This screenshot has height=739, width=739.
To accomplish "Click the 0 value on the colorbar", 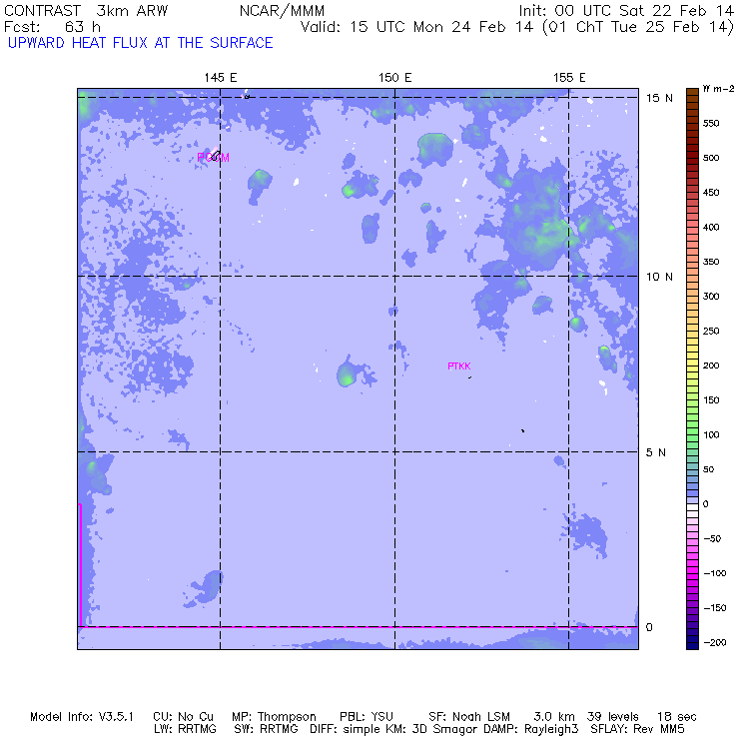I will point(705,504).
